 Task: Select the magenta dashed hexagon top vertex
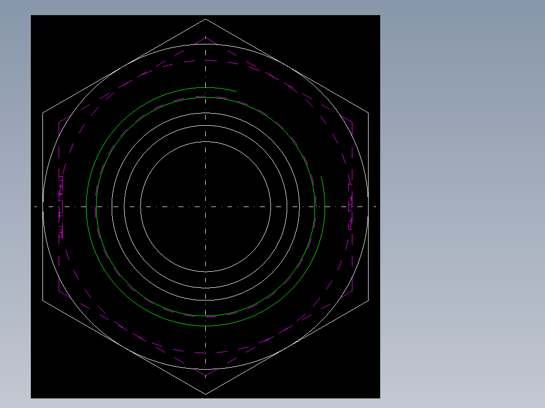tap(205, 38)
